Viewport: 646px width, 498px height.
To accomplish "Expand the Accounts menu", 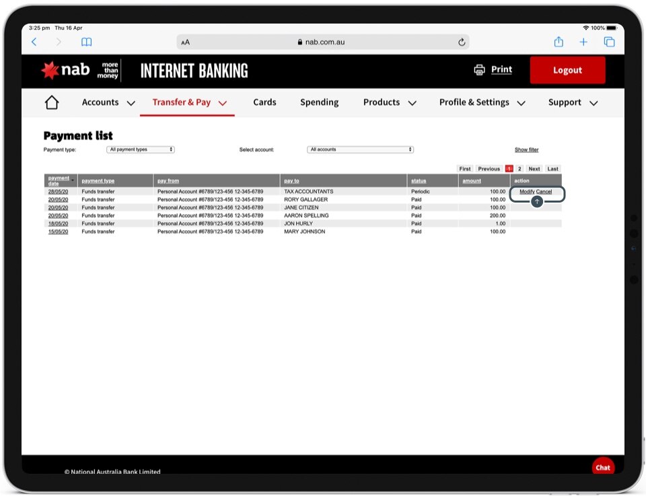I will (x=108, y=102).
